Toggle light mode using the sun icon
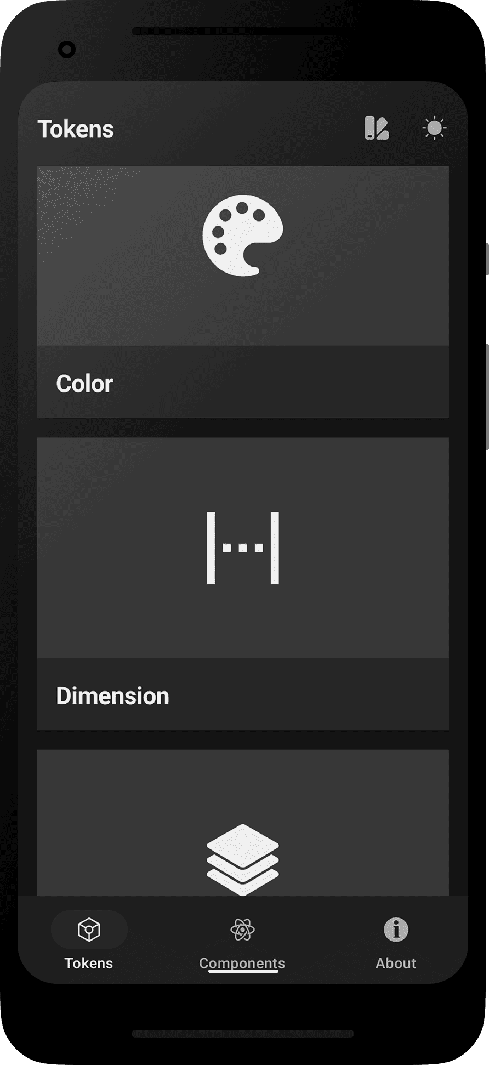 434,129
